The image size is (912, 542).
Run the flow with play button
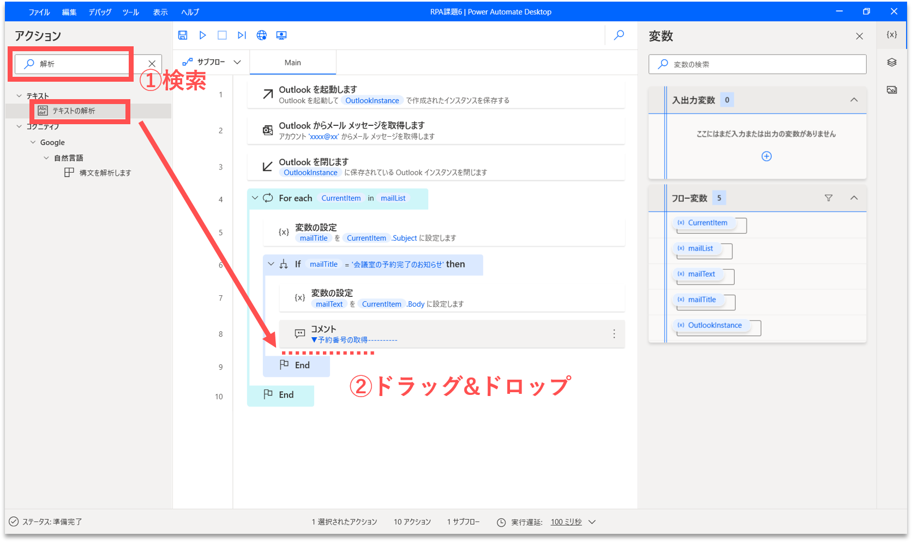point(202,35)
